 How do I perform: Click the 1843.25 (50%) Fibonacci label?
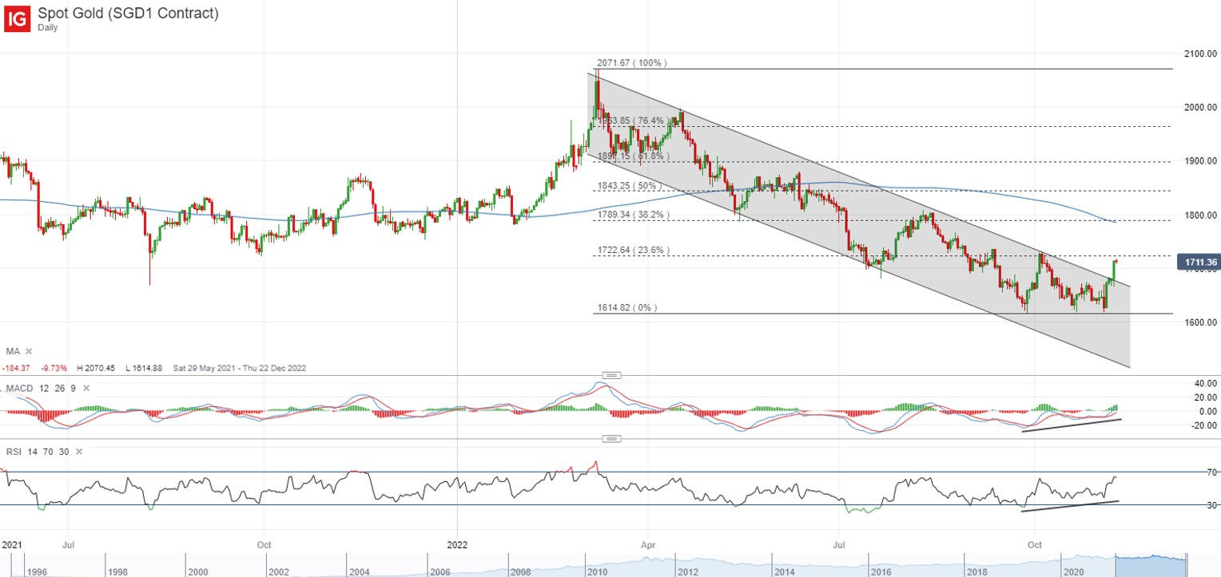coord(629,187)
